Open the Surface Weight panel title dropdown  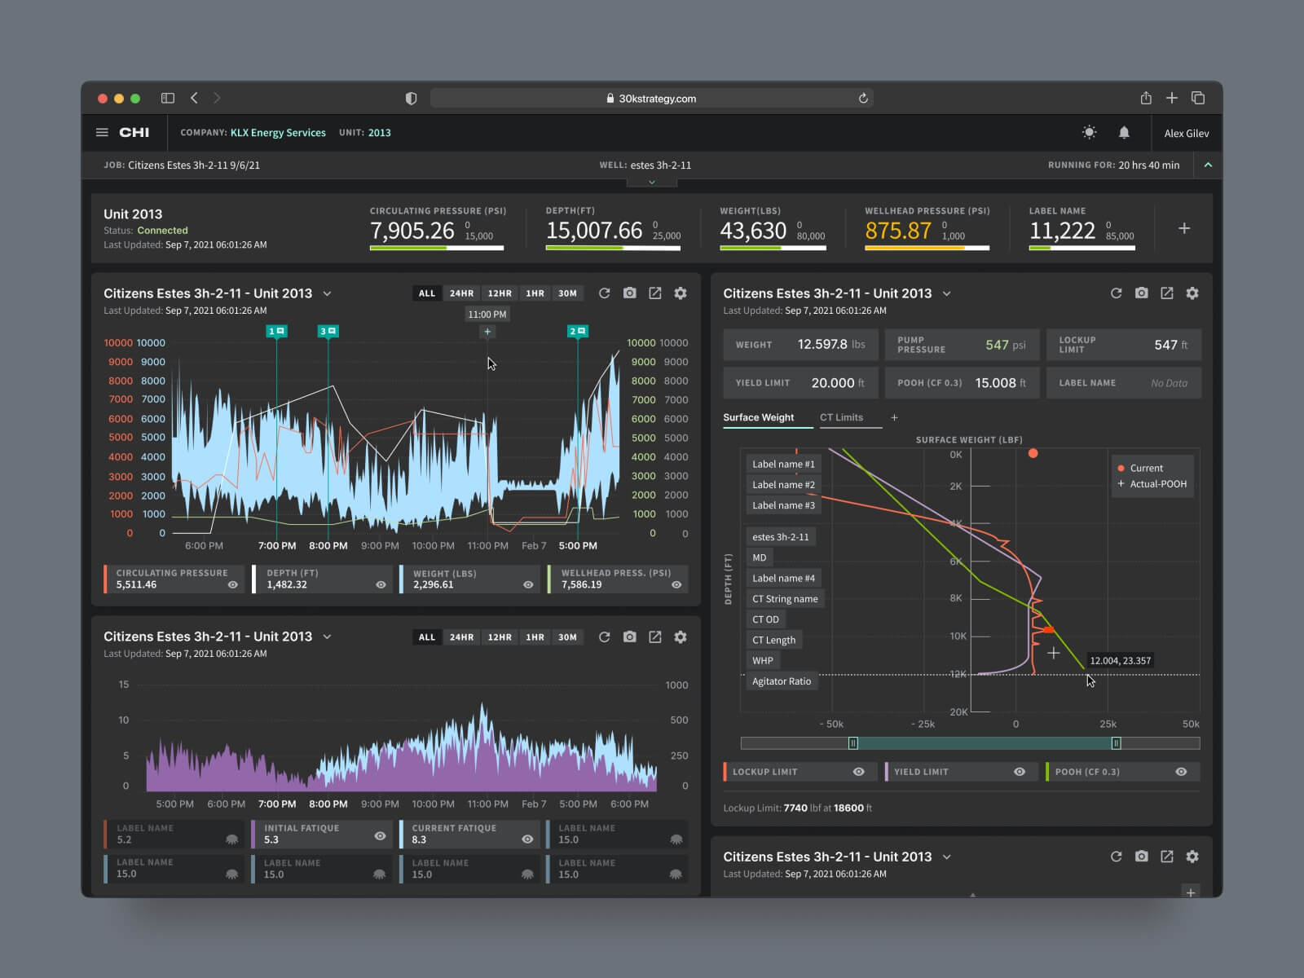[946, 293]
